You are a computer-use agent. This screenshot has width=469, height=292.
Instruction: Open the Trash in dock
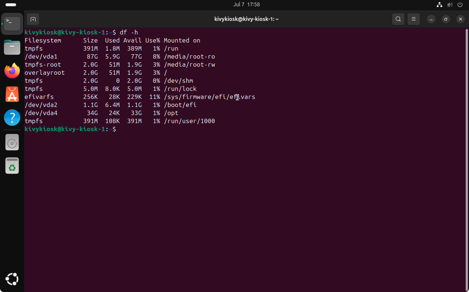(12, 166)
